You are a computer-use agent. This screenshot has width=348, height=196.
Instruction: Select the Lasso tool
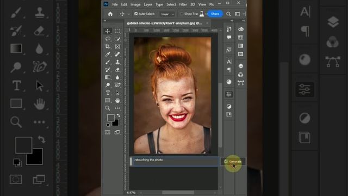point(108,39)
